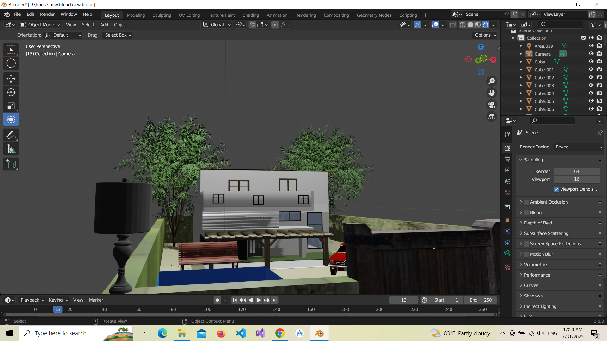Toggle camera view icon in viewport
This screenshot has width=607, height=341.
[x=492, y=105]
